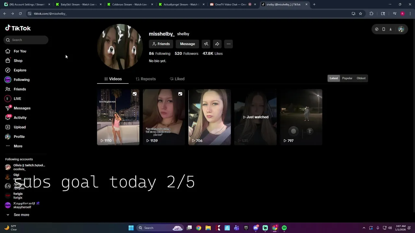Open Discord from the taskbar
The width and height of the screenshot is (415, 233).
(256, 228)
